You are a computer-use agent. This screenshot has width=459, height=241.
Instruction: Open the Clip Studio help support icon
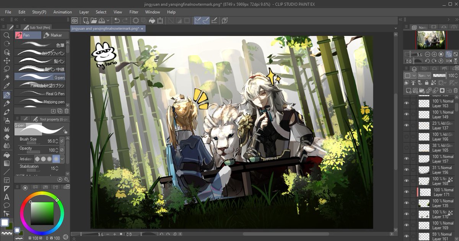coord(225,20)
